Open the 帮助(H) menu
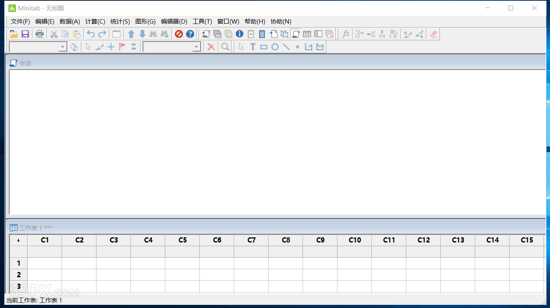The height and width of the screenshot is (308, 550). pyautogui.click(x=255, y=22)
